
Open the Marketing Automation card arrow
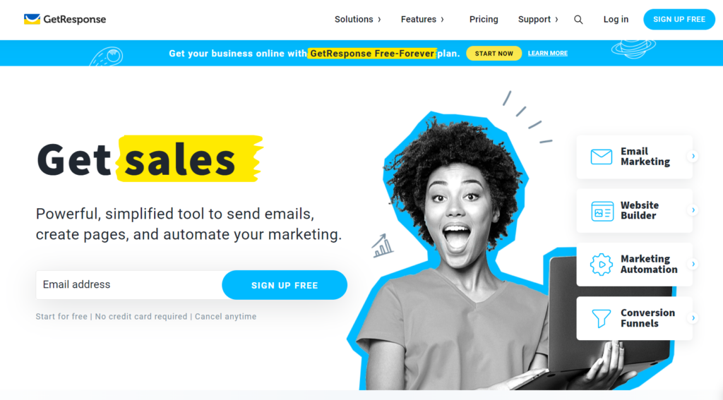point(693,264)
